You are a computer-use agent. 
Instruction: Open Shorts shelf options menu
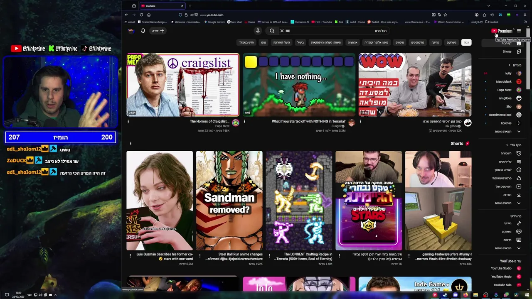pyautogui.click(x=131, y=144)
